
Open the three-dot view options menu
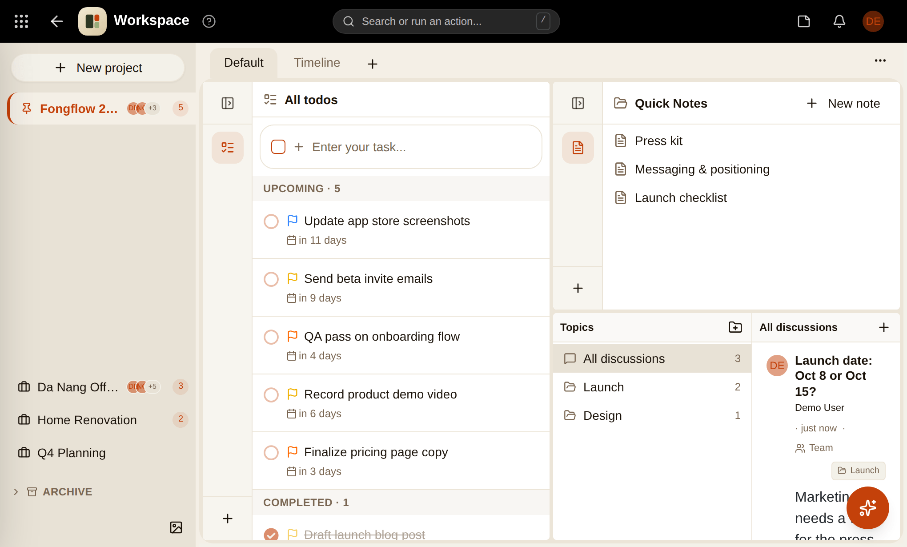click(880, 60)
